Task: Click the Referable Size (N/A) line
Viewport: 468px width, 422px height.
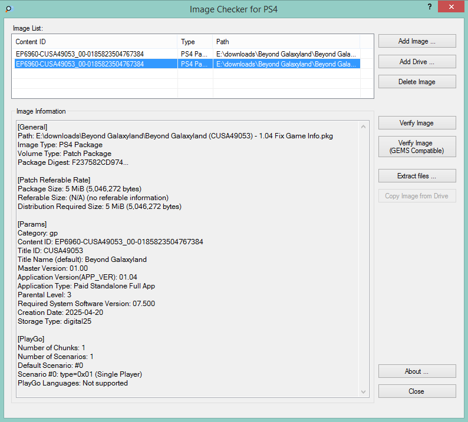Action: point(93,198)
